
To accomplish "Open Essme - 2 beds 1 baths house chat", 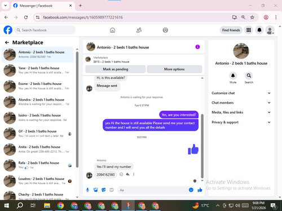I will [x=38, y=86].
